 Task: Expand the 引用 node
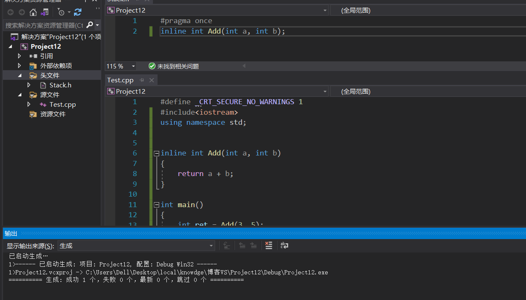point(19,56)
